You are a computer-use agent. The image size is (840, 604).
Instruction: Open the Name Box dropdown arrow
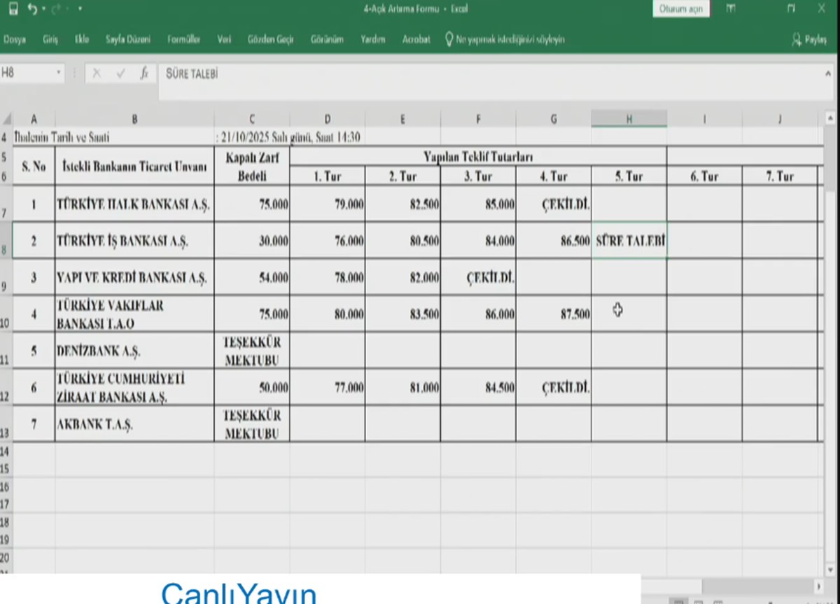tap(59, 73)
